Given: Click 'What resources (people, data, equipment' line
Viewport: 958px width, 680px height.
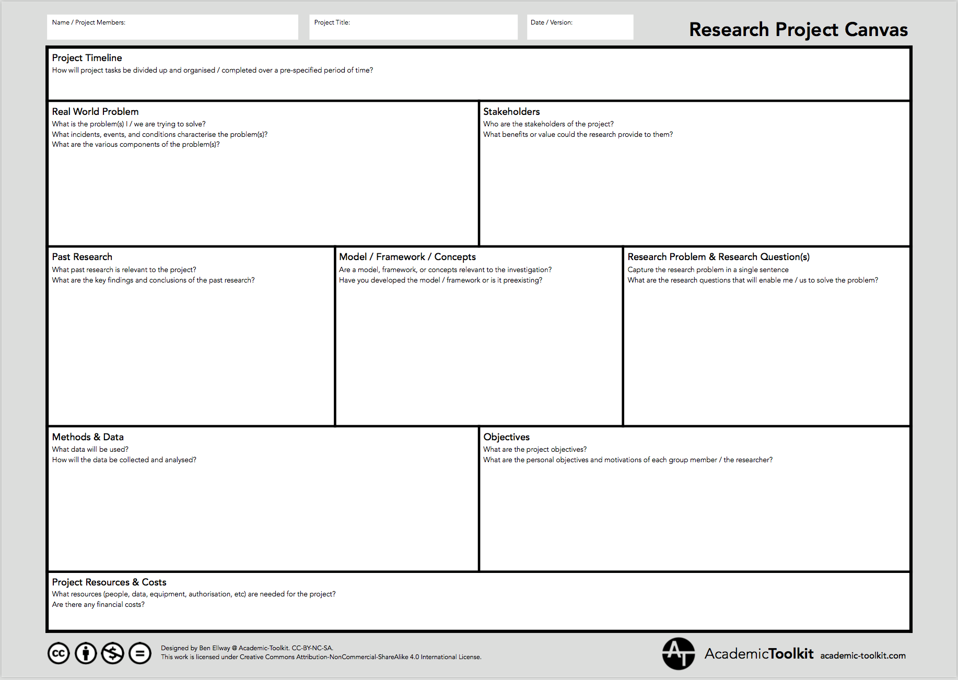Looking at the screenshot, I should pos(194,594).
